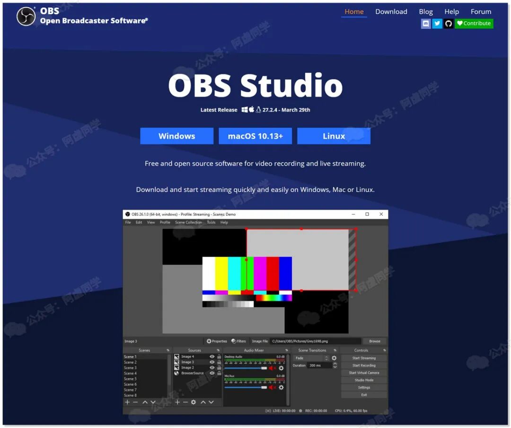Screen dimensions: 511x428
Task: Undock the Scenes panel with its header icon
Action: (168, 350)
